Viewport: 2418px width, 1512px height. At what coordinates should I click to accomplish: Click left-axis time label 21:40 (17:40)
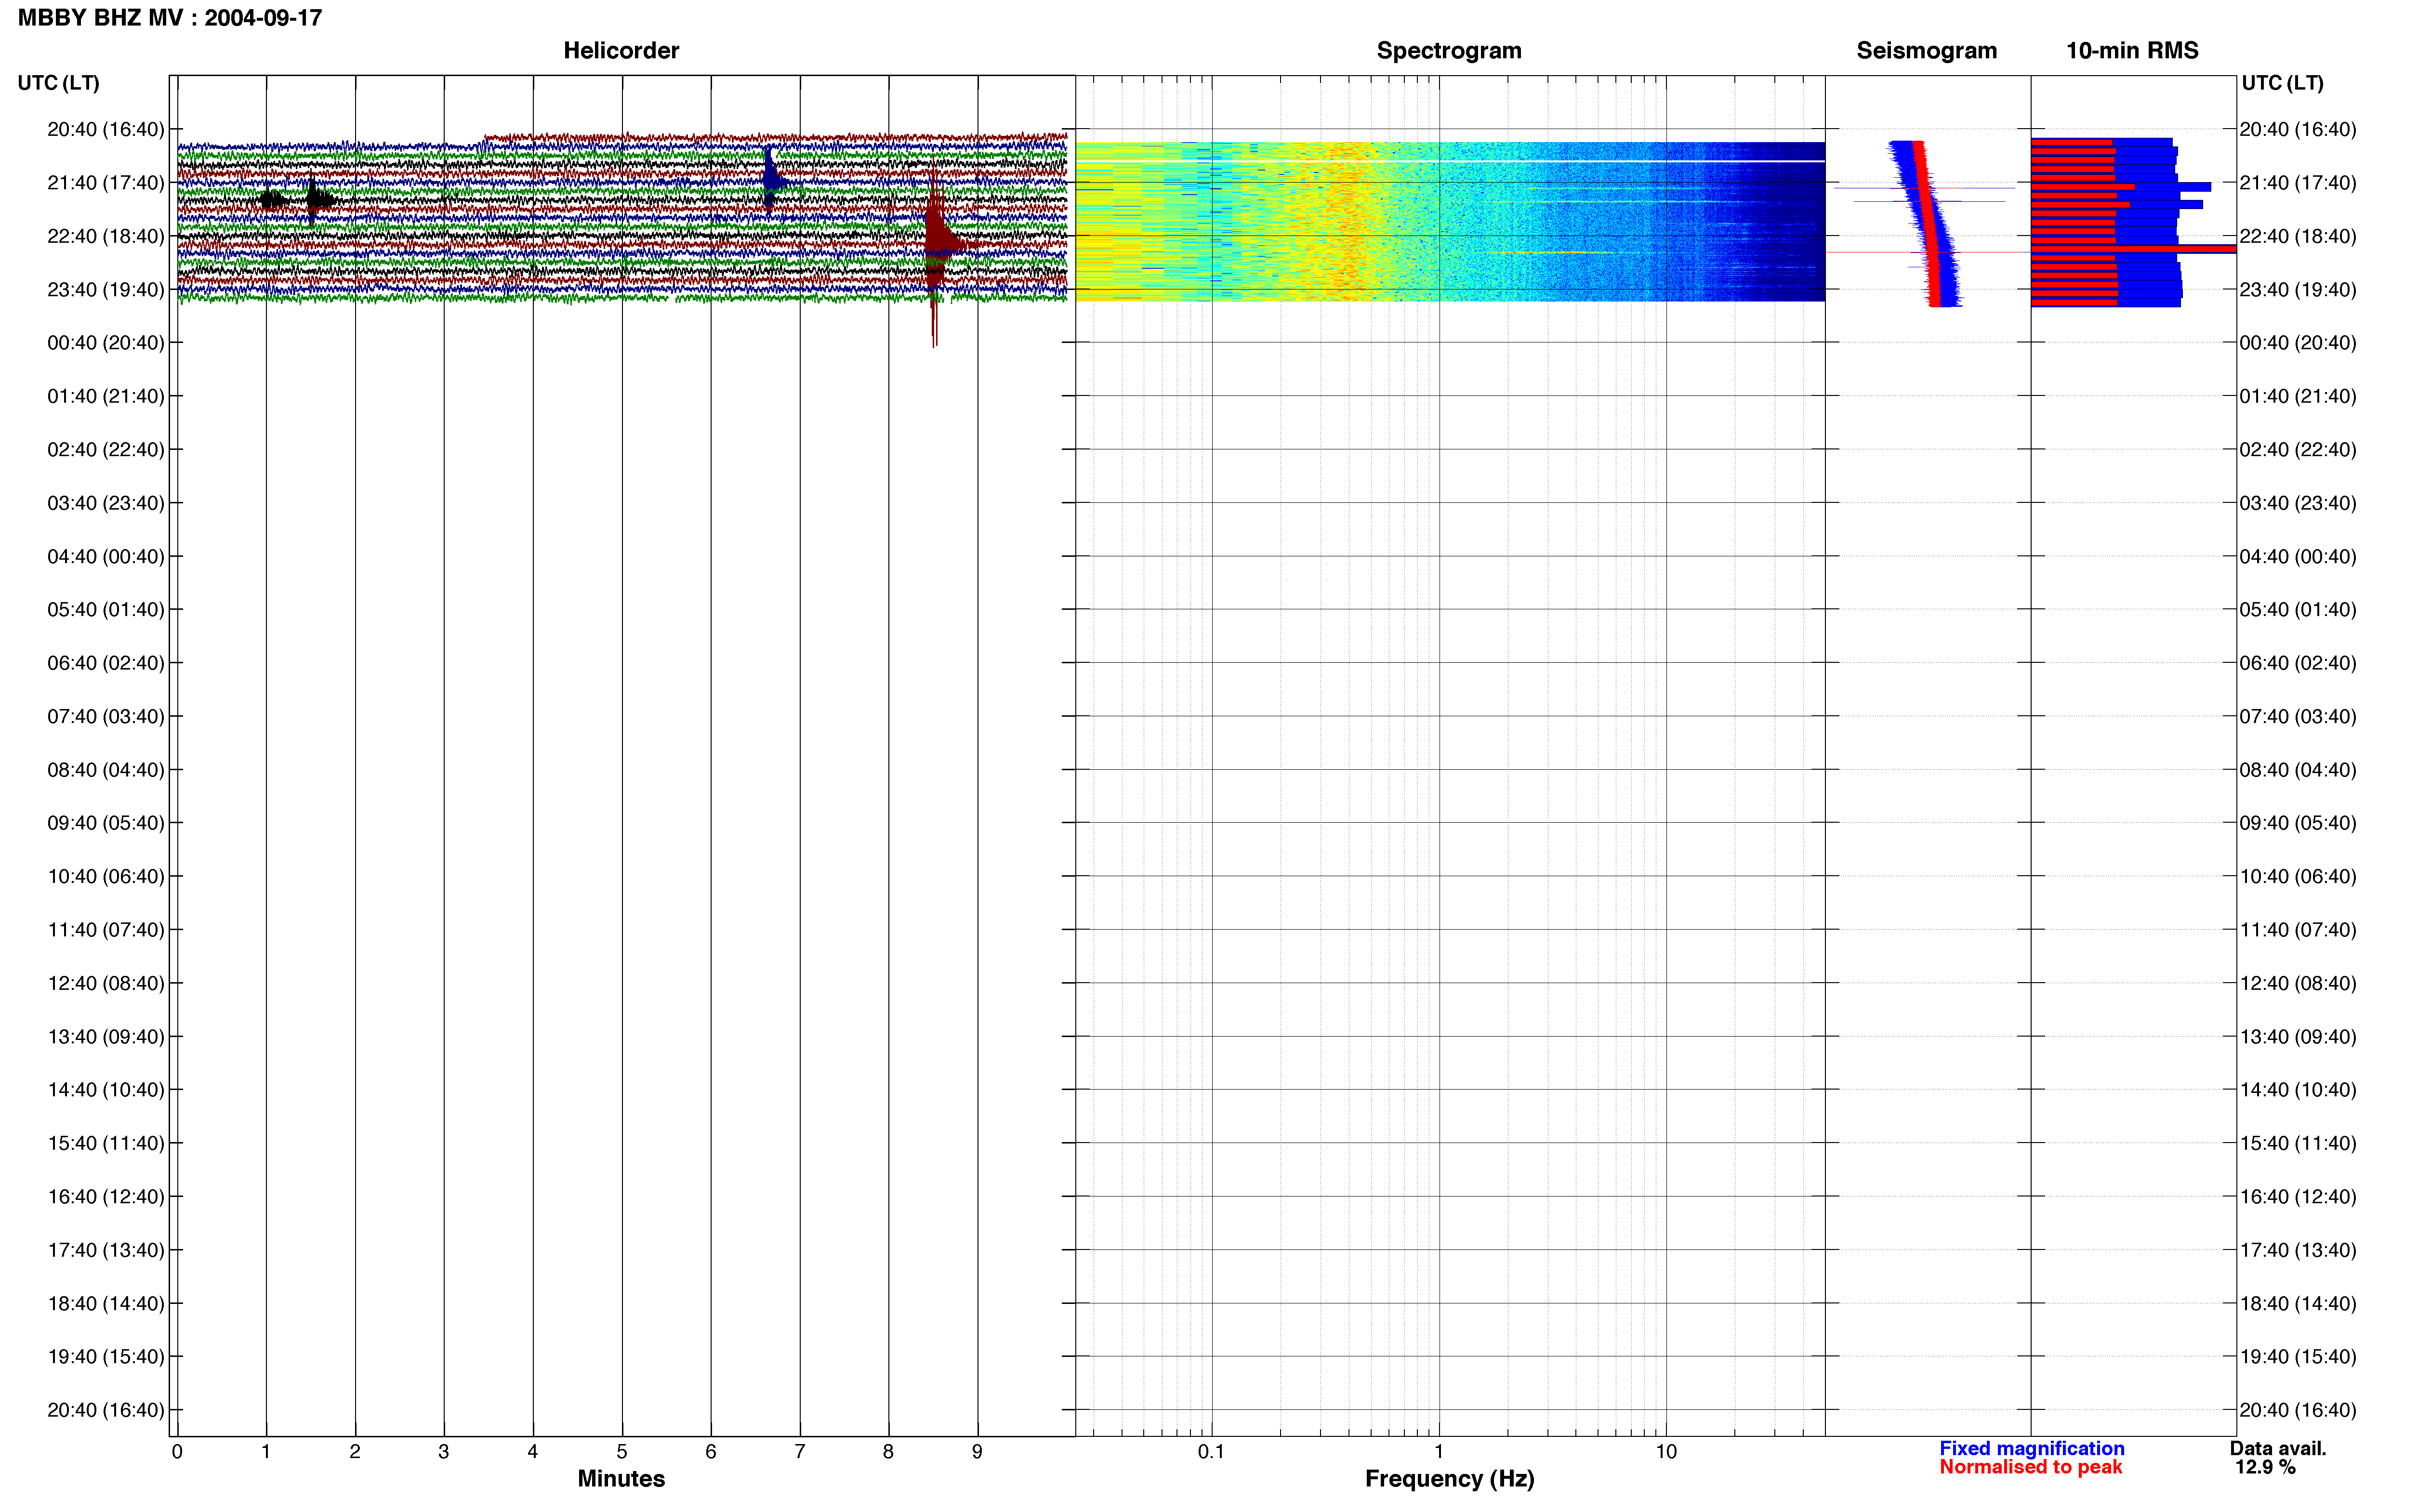click(106, 183)
